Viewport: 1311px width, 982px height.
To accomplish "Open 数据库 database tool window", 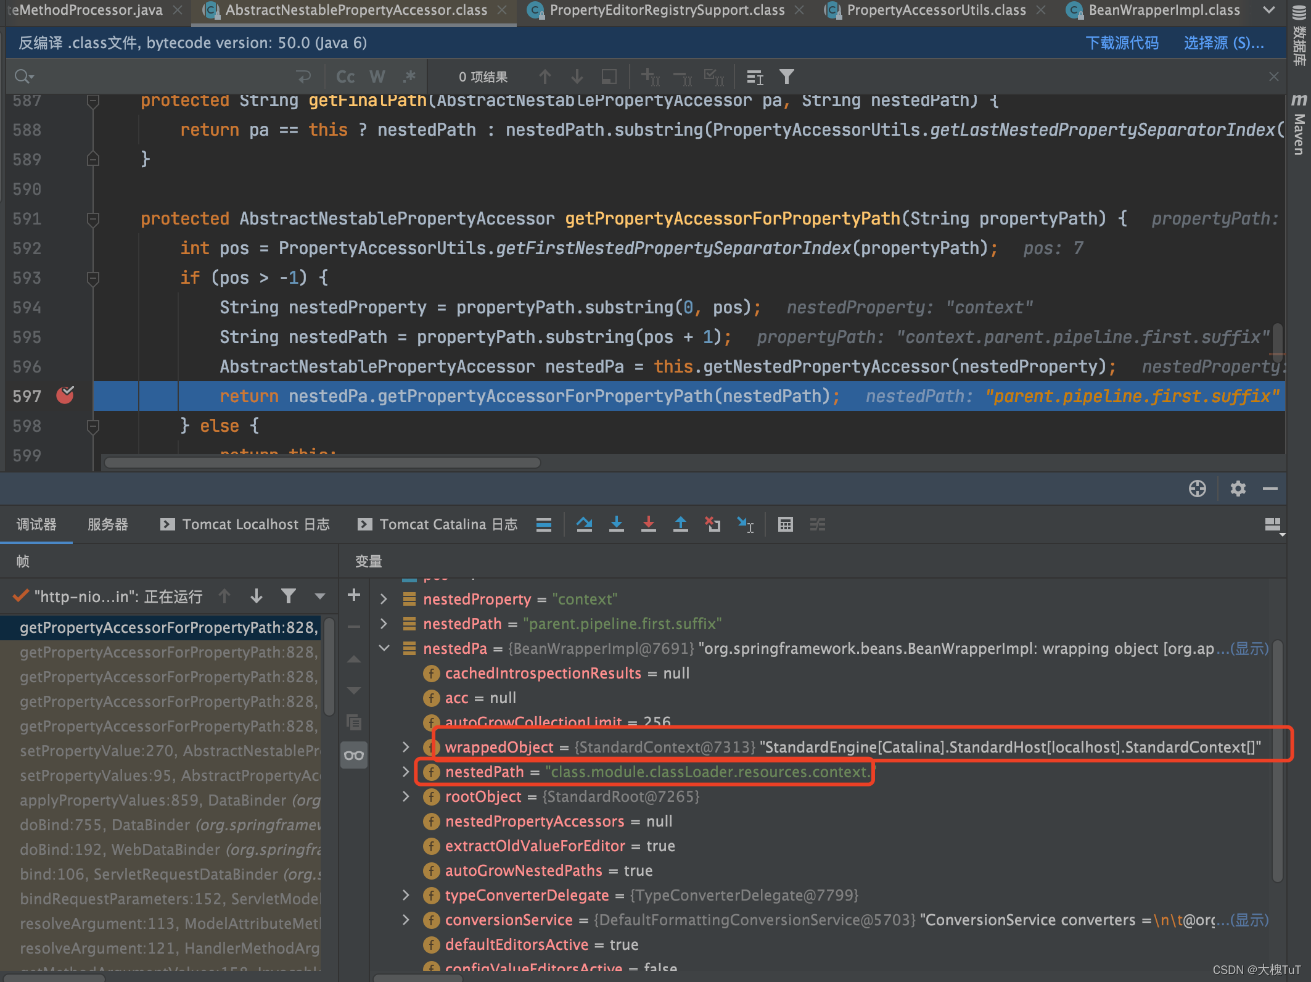I will [x=1299, y=37].
